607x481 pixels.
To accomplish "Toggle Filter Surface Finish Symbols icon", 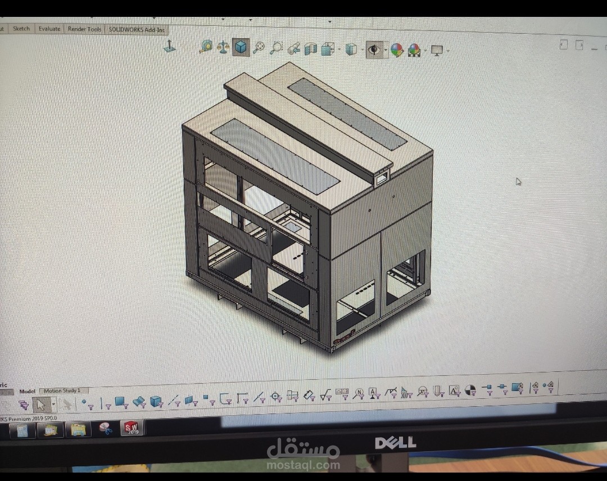I will 327,395.
